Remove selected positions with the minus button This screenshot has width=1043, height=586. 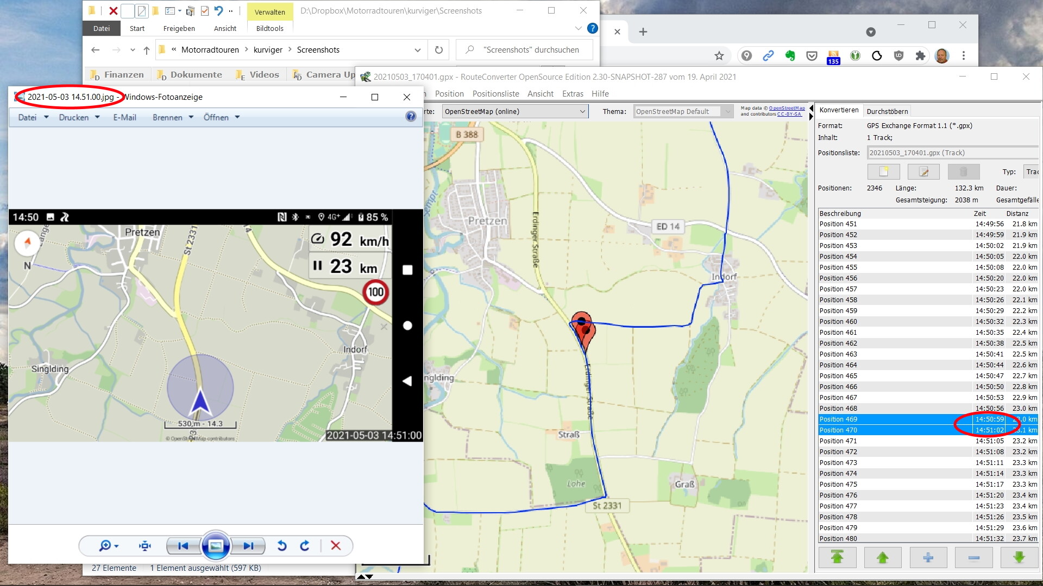click(974, 557)
